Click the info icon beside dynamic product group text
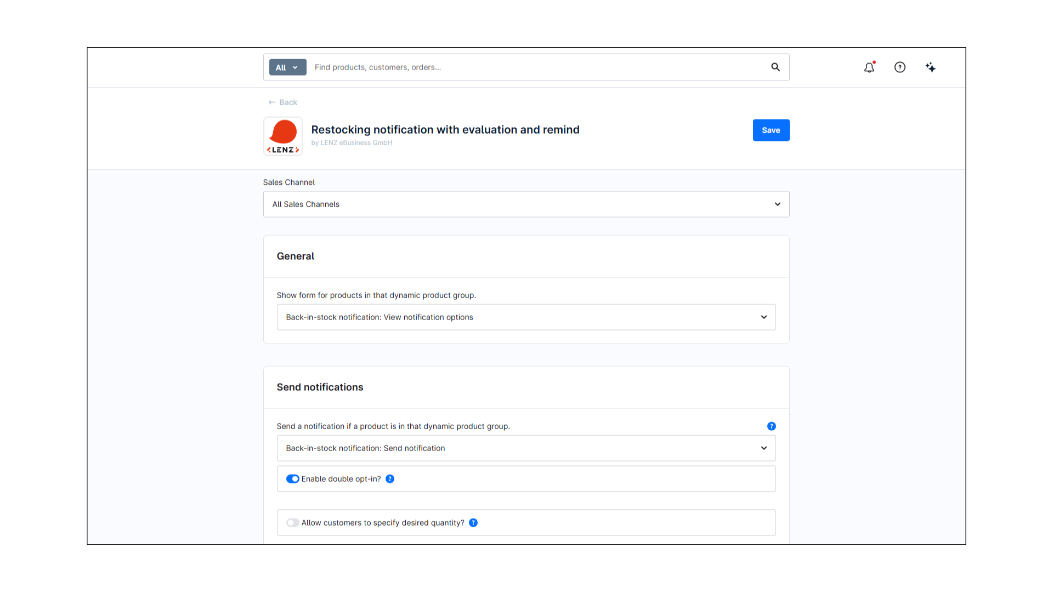Screen dimensions: 1053x592 [771, 426]
